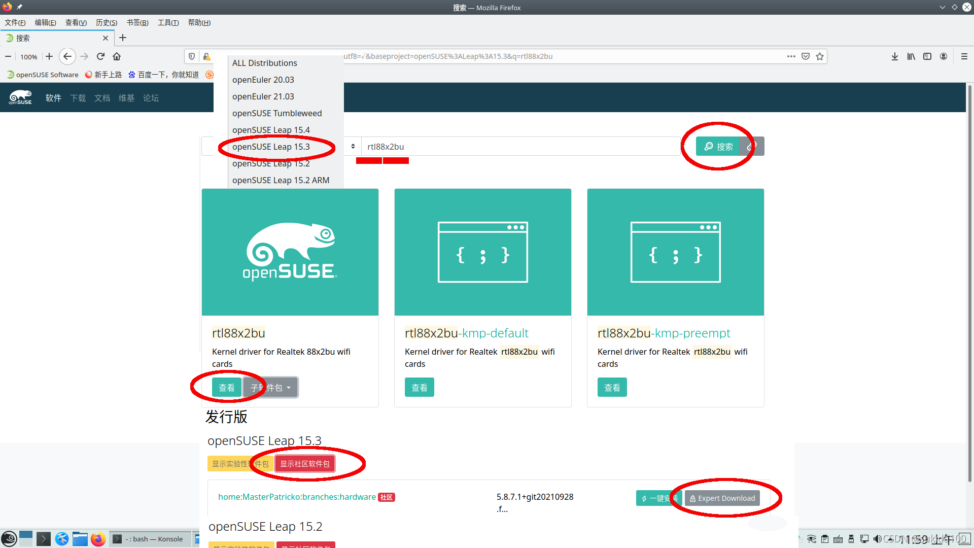Save page to Pocket

click(806, 56)
